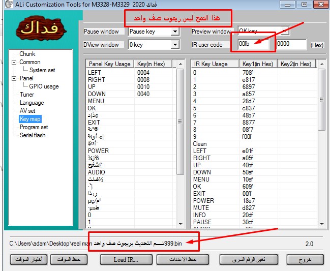Maximize the ALi Customization Tools window
The image size is (330, 271).
pyautogui.click(x=304, y=4)
